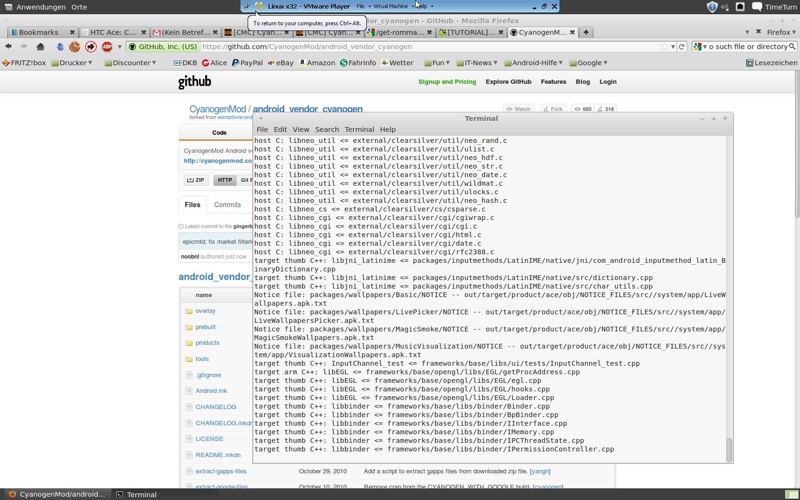This screenshot has height=500, width=800.
Task: Click the bookmark star in URL bar
Action: coord(664,47)
